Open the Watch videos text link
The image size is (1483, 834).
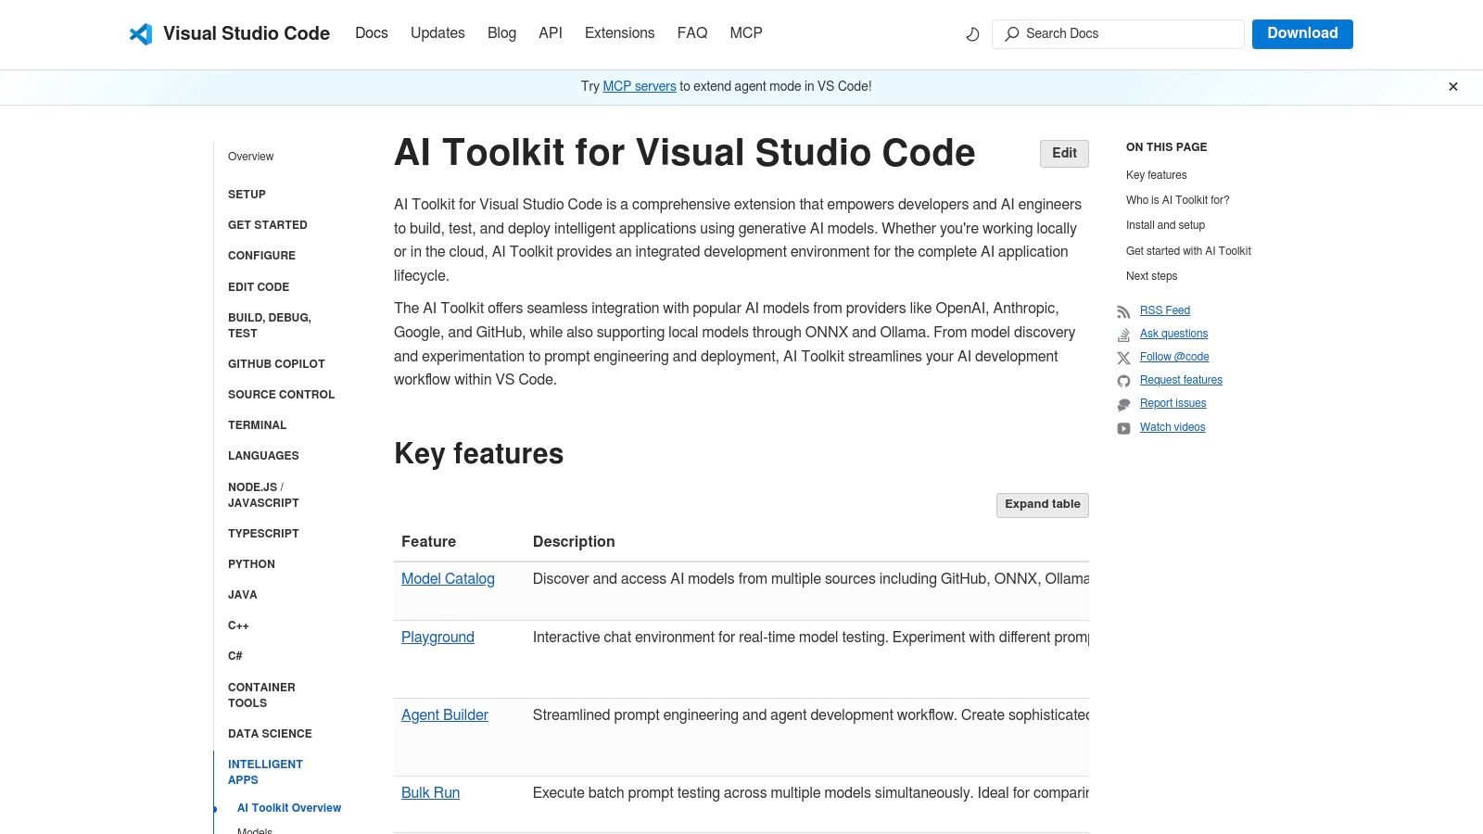tap(1172, 427)
